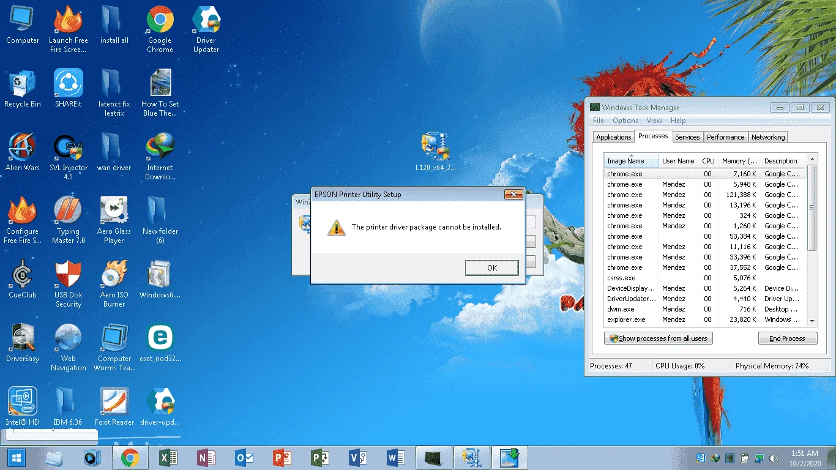The image size is (836, 470).
Task: Sort processes by Description column
Action: click(x=784, y=161)
